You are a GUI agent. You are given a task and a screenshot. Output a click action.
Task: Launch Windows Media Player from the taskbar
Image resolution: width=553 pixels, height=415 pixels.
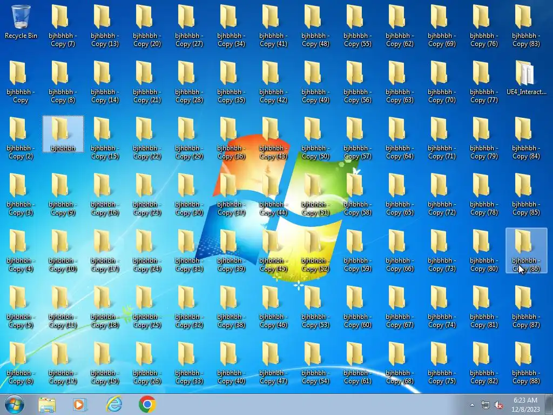click(x=80, y=404)
